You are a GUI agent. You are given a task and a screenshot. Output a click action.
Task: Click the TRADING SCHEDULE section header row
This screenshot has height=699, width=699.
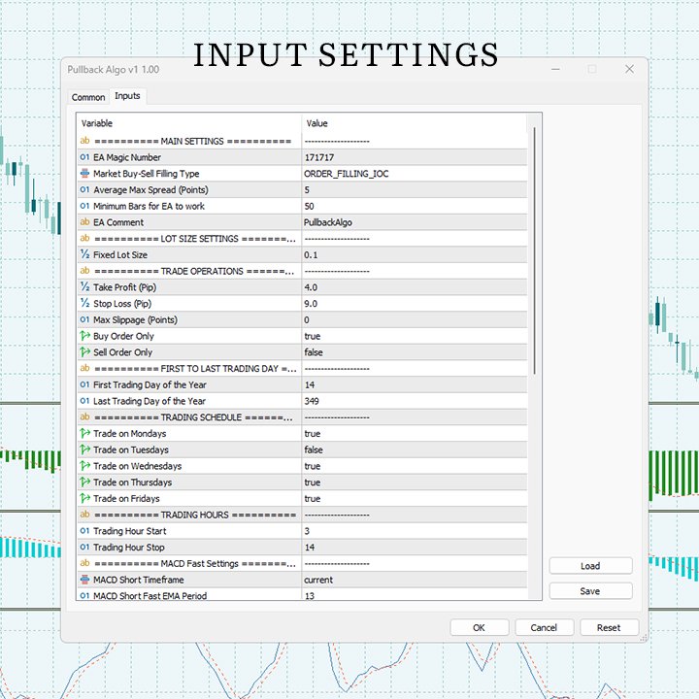302,417
